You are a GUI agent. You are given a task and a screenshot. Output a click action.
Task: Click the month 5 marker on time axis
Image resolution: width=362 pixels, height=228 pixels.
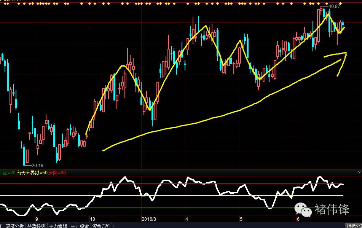[x=241, y=219]
